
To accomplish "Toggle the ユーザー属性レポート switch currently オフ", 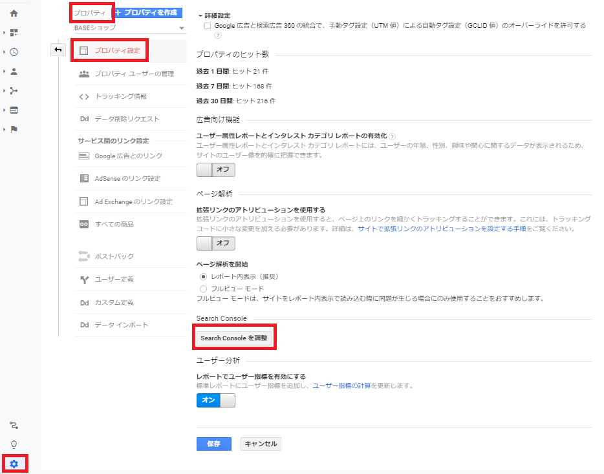I will click(215, 170).
